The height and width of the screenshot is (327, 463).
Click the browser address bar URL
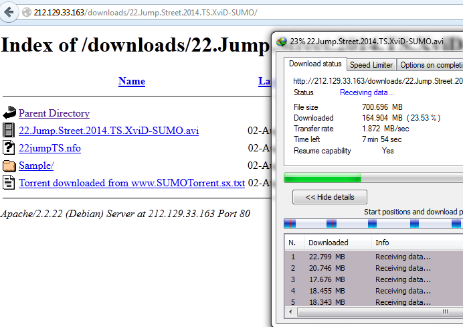(x=146, y=13)
